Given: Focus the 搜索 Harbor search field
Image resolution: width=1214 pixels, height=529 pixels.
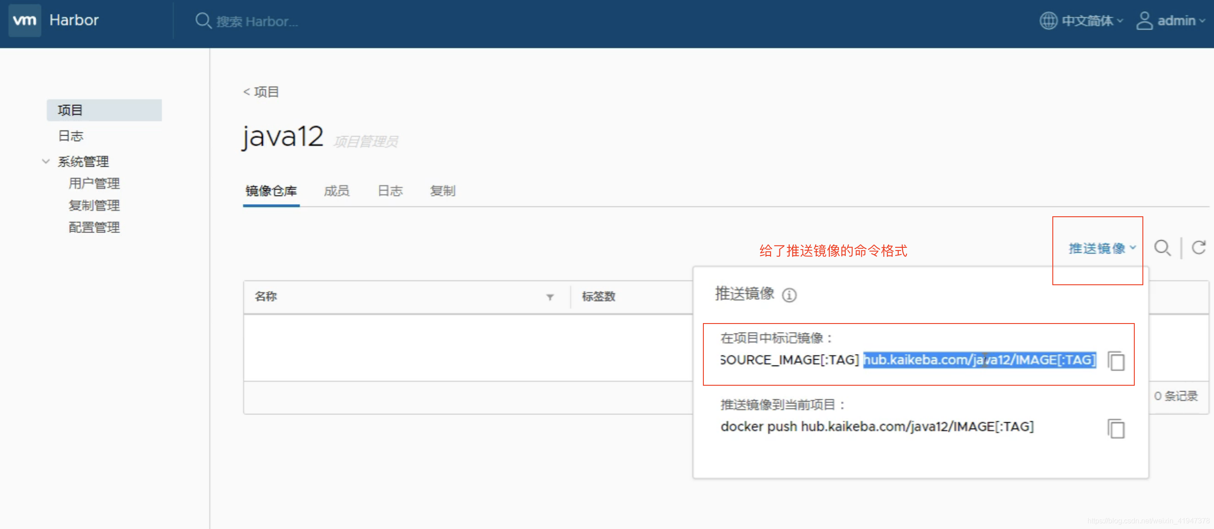Looking at the screenshot, I should point(257,22).
